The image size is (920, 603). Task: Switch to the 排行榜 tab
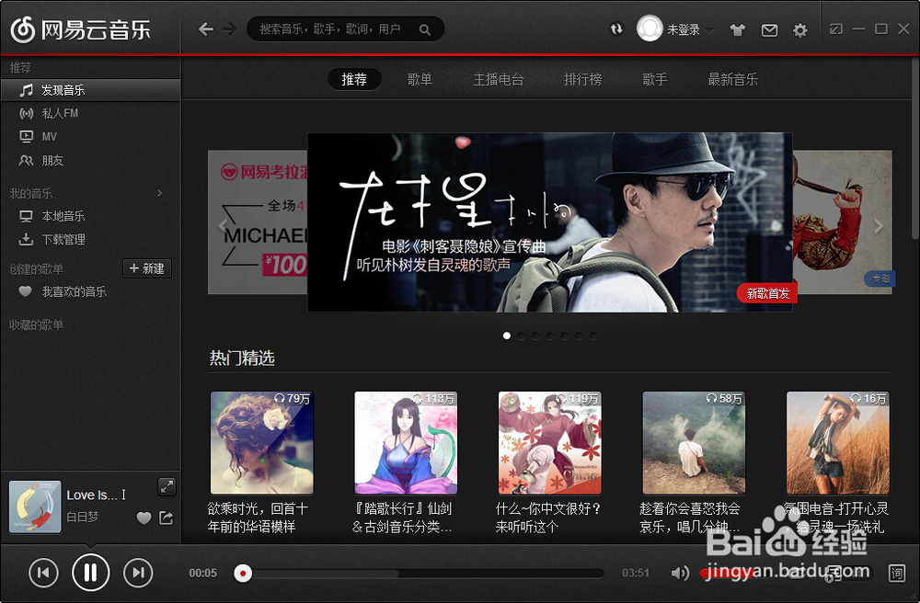click(x=582, y=79)
